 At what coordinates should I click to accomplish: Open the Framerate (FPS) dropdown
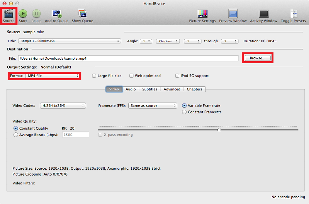coord(153,105)
